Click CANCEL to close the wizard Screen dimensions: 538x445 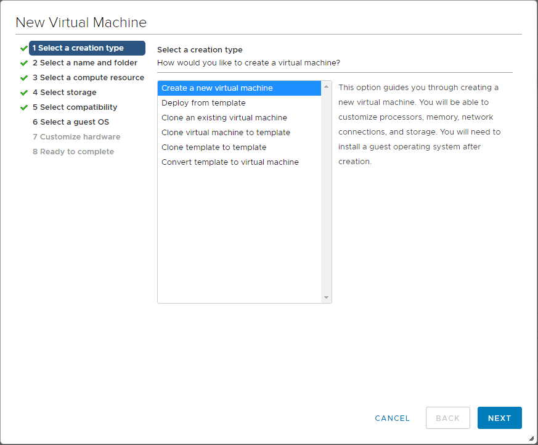pos(392,418)
